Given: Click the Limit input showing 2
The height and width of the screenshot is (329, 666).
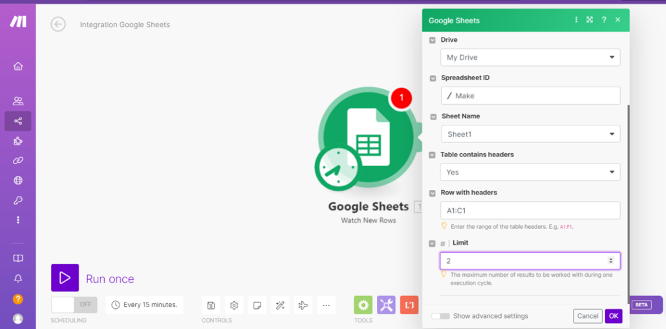Looking at the screenshot, I should click(530, 260).
